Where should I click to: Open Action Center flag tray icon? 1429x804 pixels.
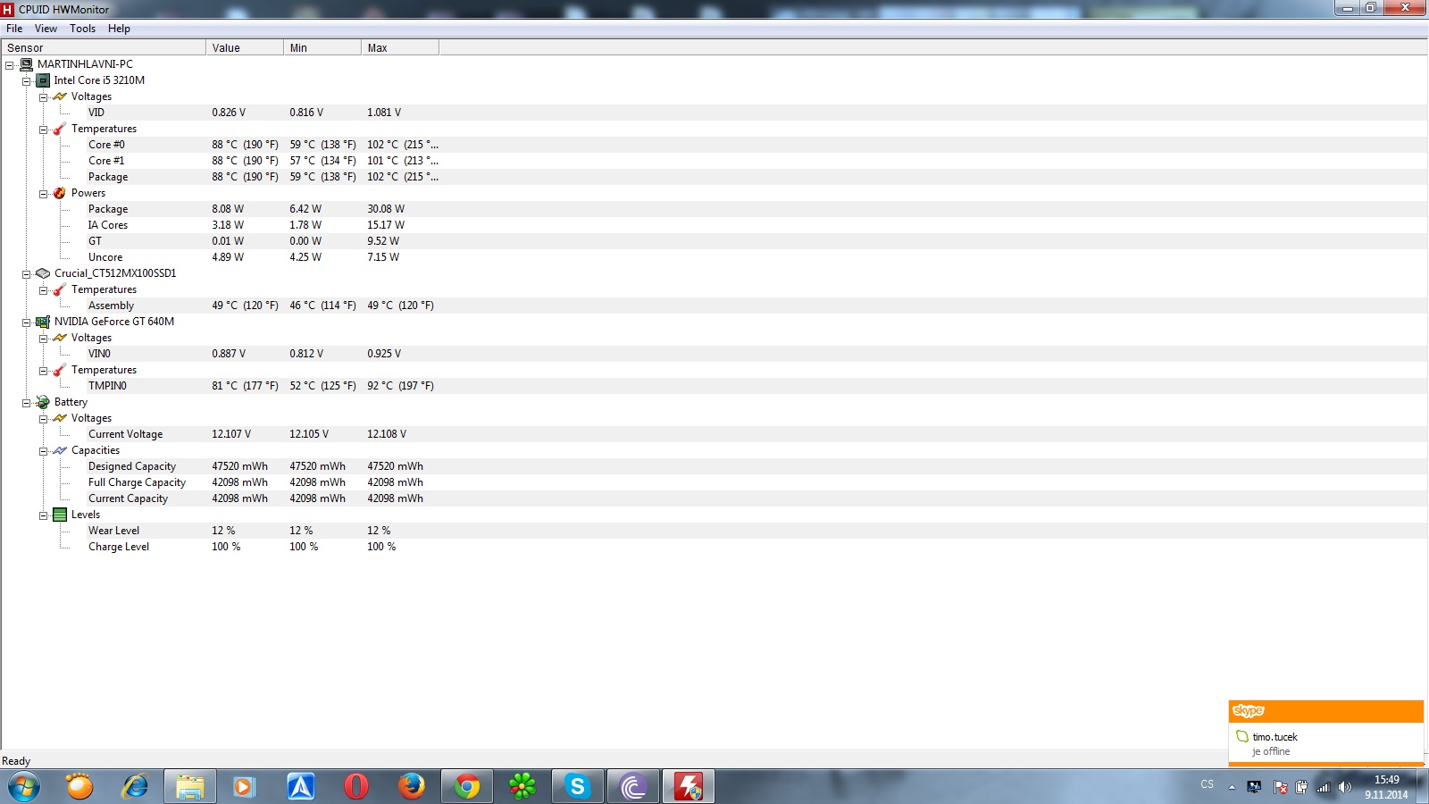1280,787
